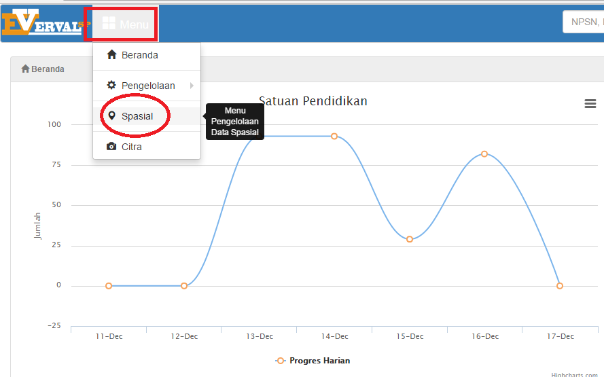Click the 14-Dec x-axis label
This screenshot has height=377, width=604.
[x=335, y=336]
